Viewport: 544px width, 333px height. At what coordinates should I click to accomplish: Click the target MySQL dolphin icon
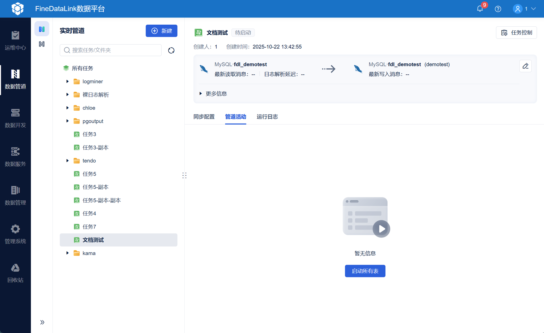click(x=358, y=69)
